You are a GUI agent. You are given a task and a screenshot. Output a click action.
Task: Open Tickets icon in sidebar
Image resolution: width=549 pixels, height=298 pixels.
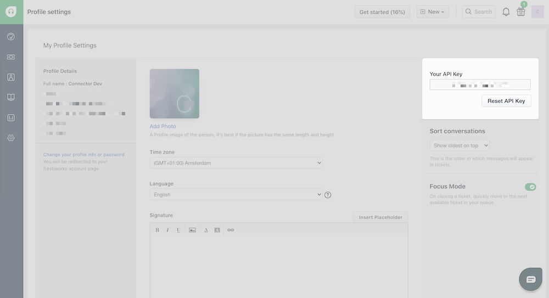pyautogui.click(x=11, y=57)
